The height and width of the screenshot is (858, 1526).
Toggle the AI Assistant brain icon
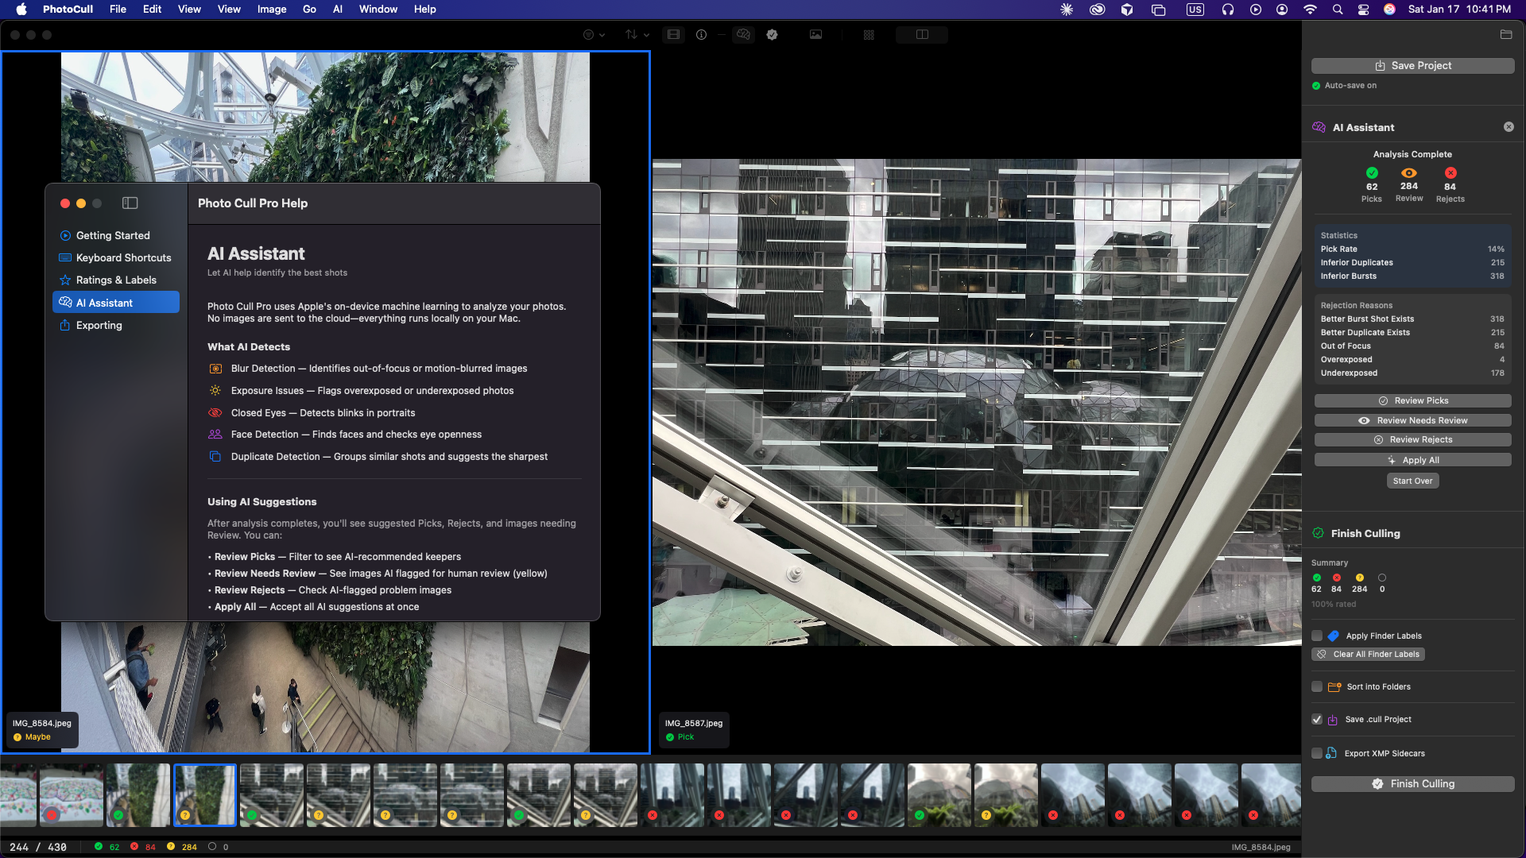pyautogui.click(x=743, y=35)
